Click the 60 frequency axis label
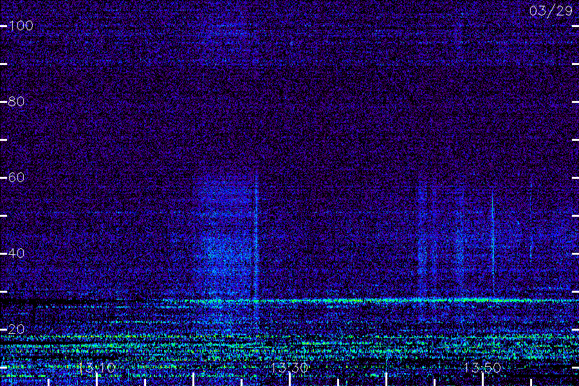This screenshot has width=579, height=386. (x=16, y=178)
